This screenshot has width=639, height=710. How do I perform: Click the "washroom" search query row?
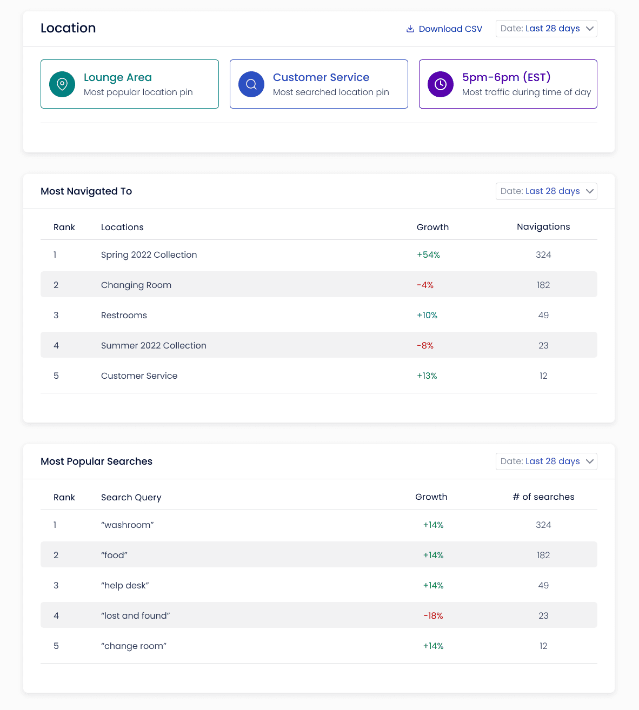click(319, 525)
